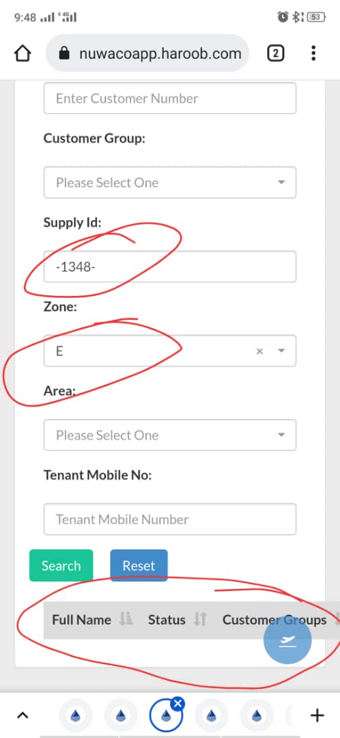This screenshot has width=340, height=738.
Task: Switch to the fourth water-drop tab
Action: point(211,716)
